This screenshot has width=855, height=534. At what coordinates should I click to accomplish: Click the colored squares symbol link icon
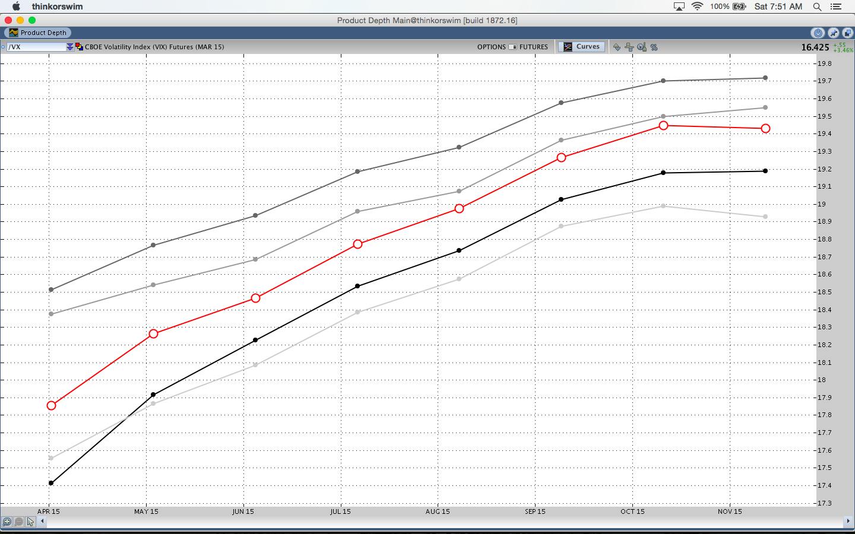[x=79, y=47]
